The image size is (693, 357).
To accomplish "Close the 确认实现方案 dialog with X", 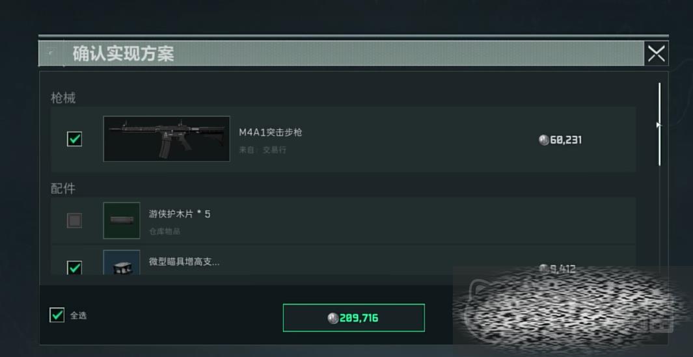I will click(x=657, y=54).
